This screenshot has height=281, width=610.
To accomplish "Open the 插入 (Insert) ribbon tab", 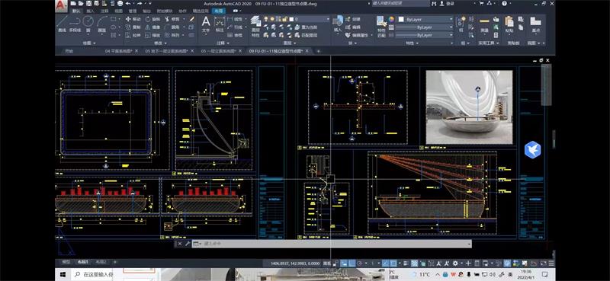I will tap(90, 11).
